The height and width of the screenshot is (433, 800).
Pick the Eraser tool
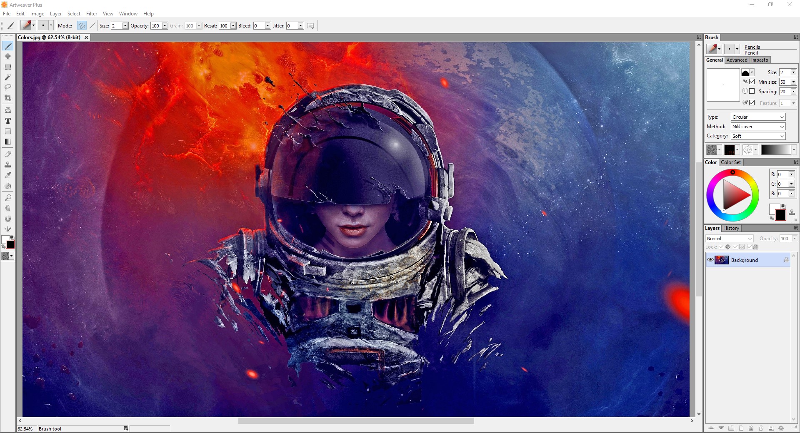tap(7, 153)
